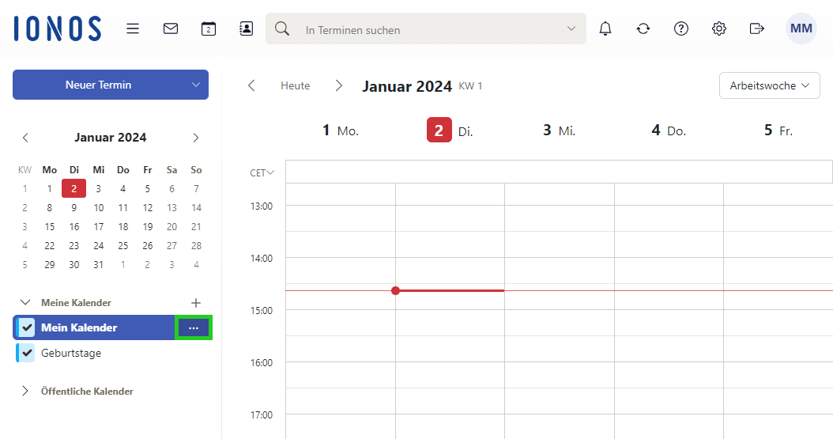Expand the search options dropdown arrow
The width and height of the screenshot is (833, 439).
point(571,28)
